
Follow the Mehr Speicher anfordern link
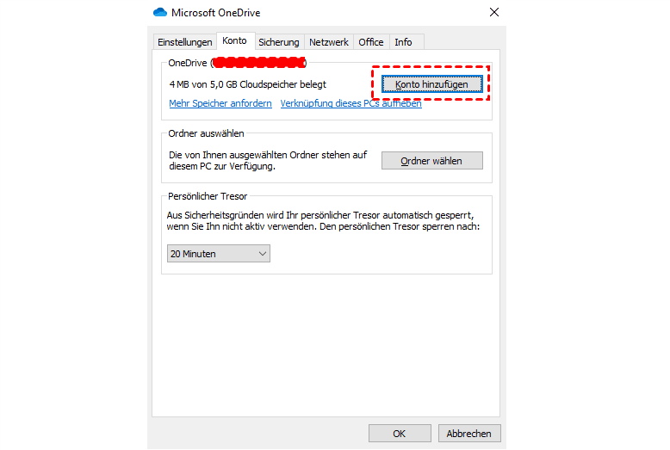(220, 103)
